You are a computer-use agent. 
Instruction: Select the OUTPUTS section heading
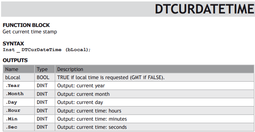[x=15, y=60]
